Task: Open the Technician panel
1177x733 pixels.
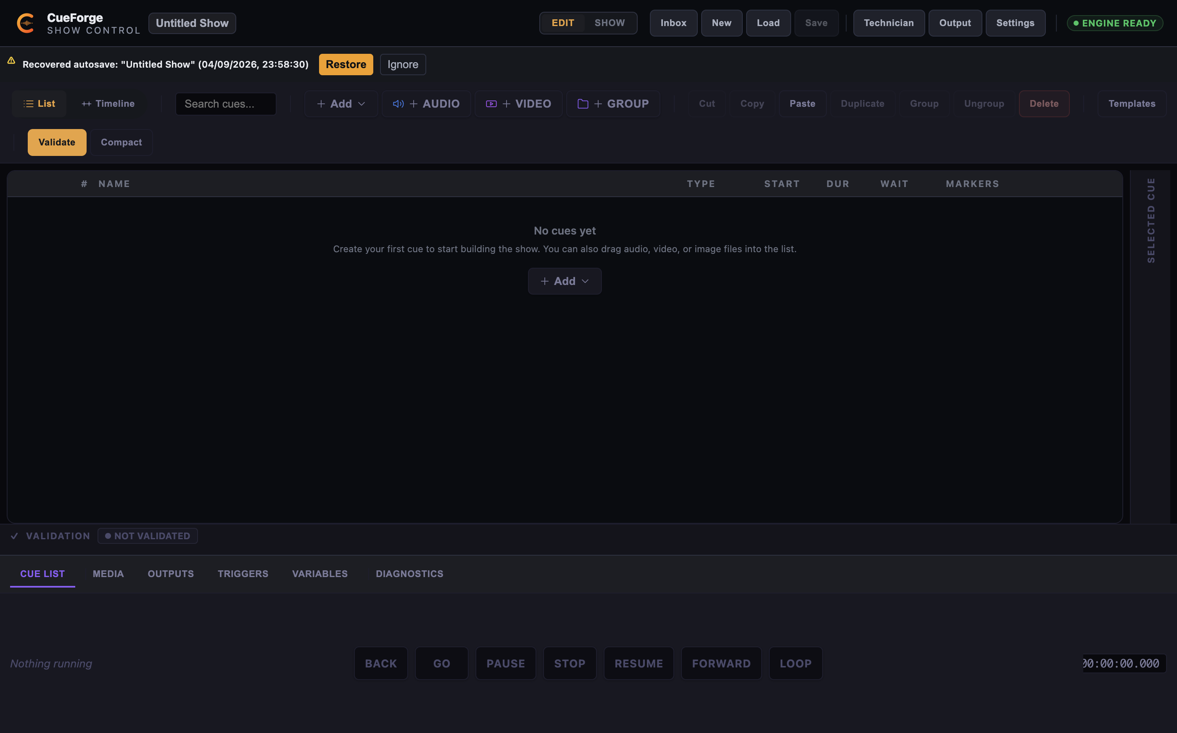Action: (x=889, y=23)
